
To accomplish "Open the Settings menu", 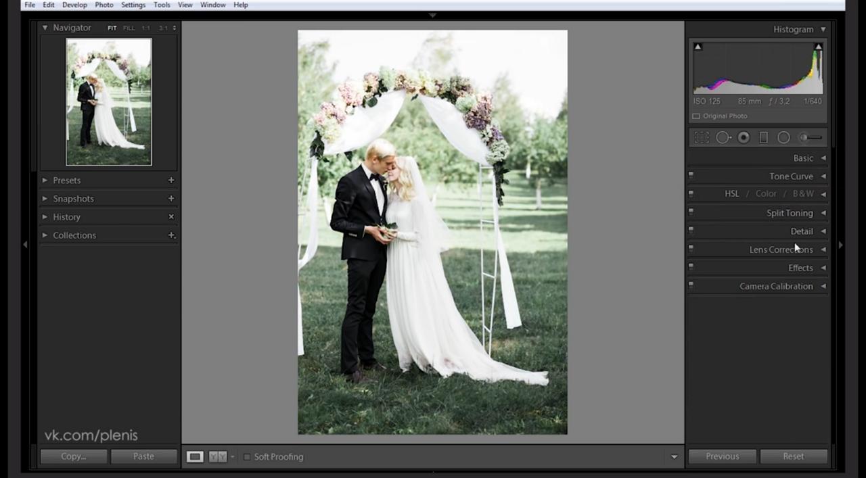I will 133,5.
